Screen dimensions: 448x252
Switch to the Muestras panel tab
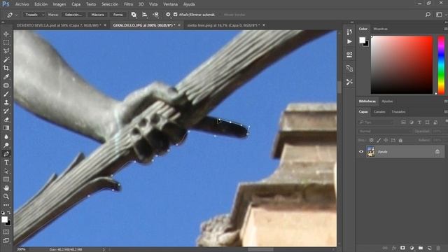[381, 29]
